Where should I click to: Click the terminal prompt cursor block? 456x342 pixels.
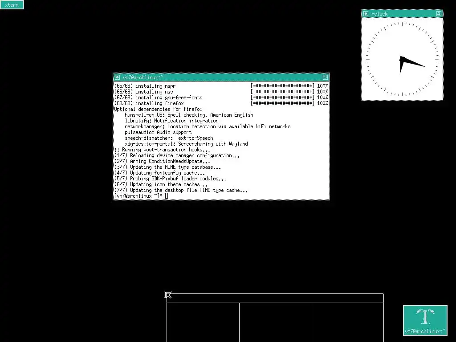point(167,196)
